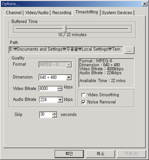This screenshot has height=160, width=149.
Task: Decrease Video Bitrate with down arrow
Action: coord(60,90)
